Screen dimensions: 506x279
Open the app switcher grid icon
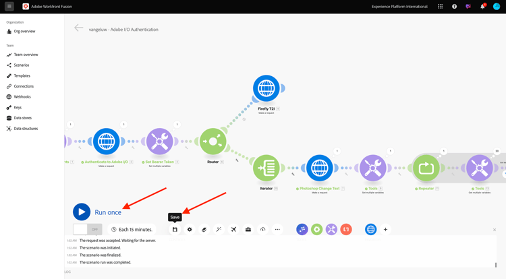(440, 7)
